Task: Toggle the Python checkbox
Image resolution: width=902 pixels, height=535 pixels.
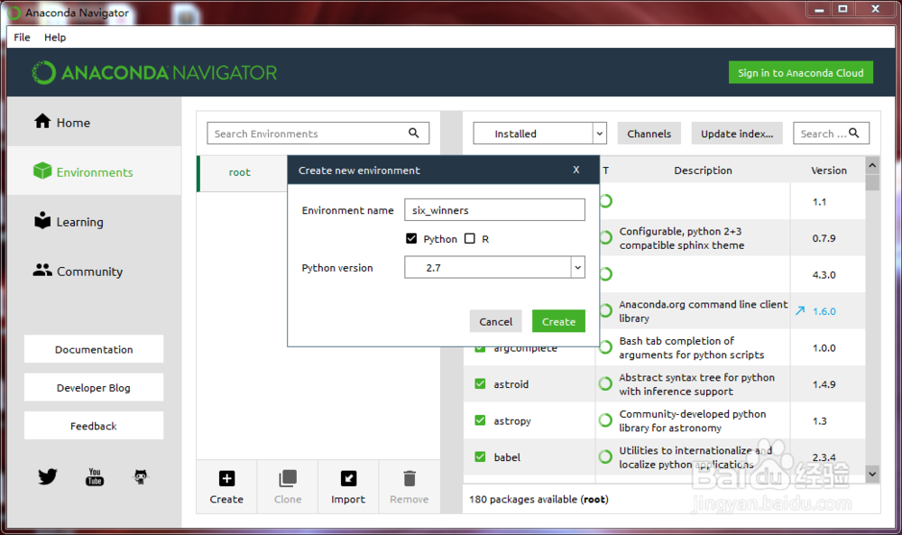Action: 411,238
